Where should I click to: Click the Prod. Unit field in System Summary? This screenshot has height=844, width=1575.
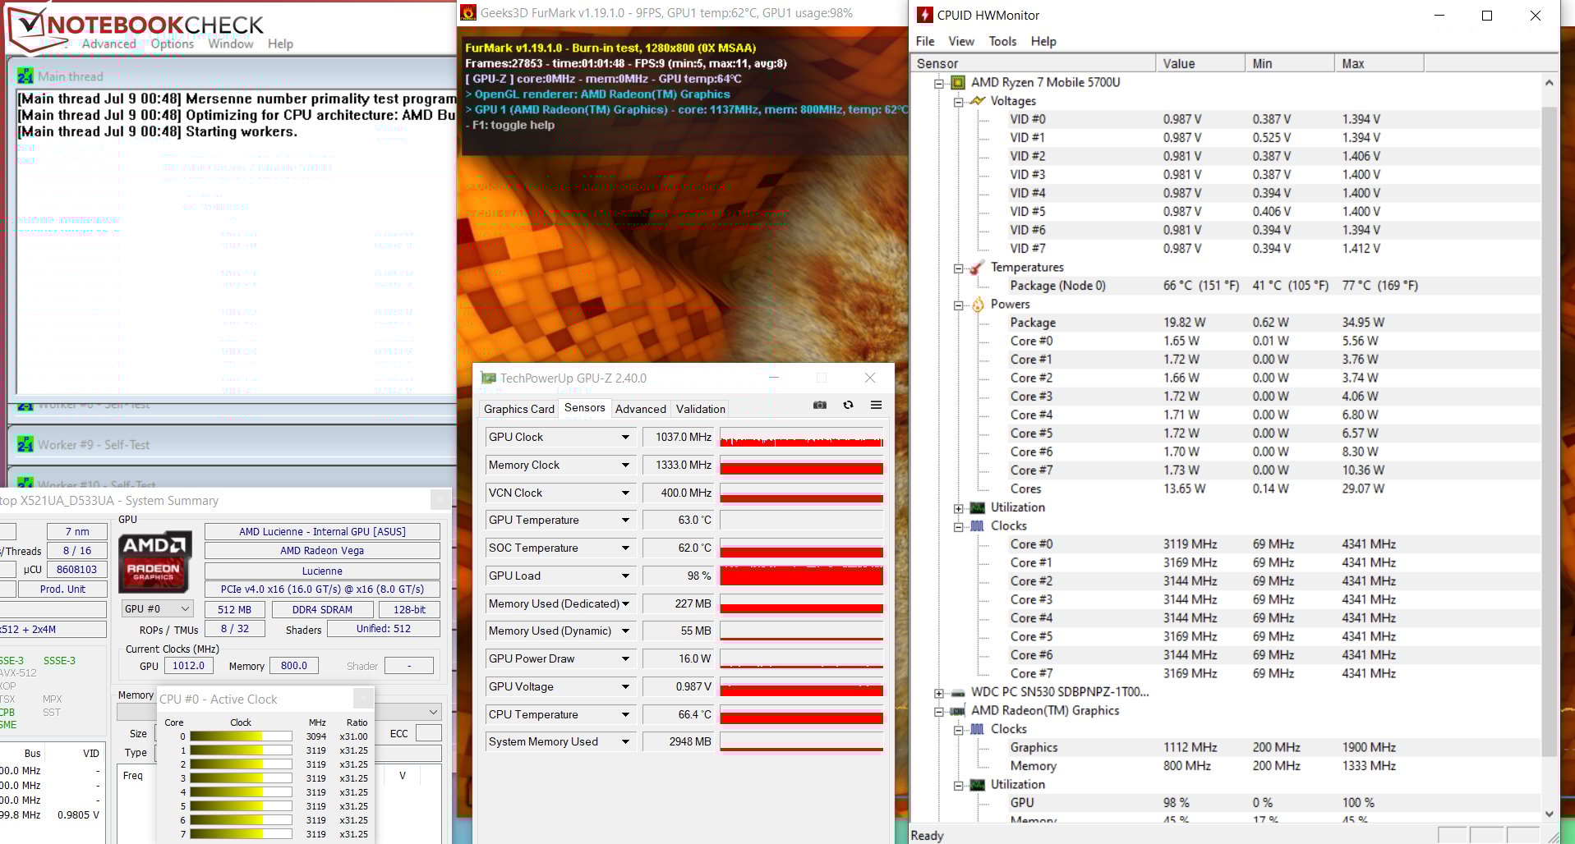point(62,589)
